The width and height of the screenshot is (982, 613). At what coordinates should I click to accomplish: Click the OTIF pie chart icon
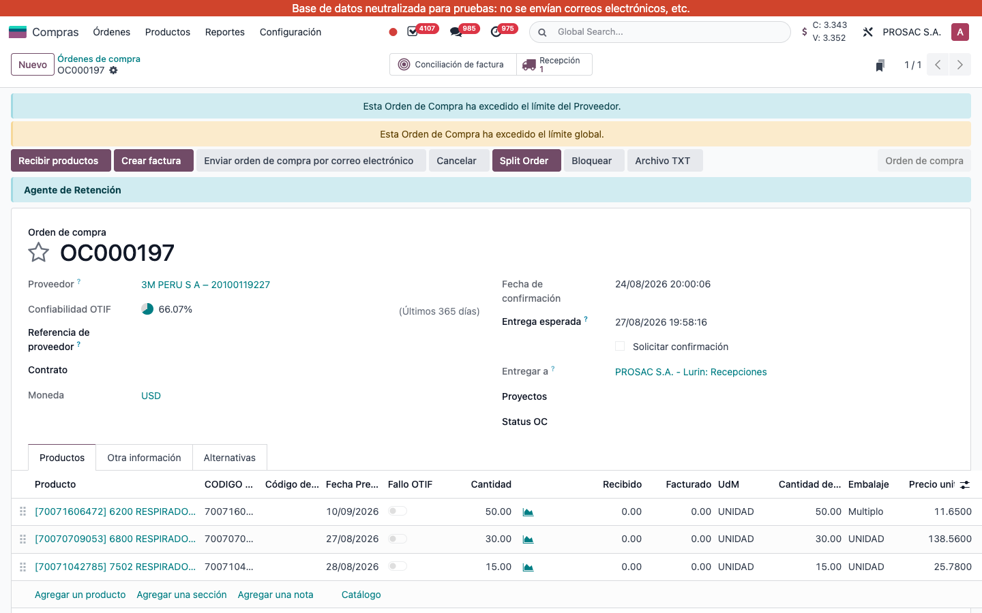[147, 309]
